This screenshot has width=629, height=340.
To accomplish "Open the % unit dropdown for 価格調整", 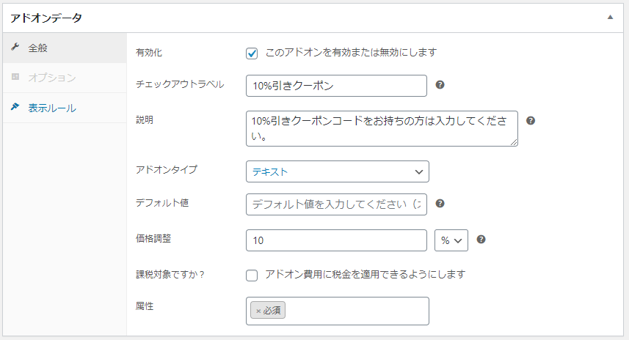I will click(451, 240).
